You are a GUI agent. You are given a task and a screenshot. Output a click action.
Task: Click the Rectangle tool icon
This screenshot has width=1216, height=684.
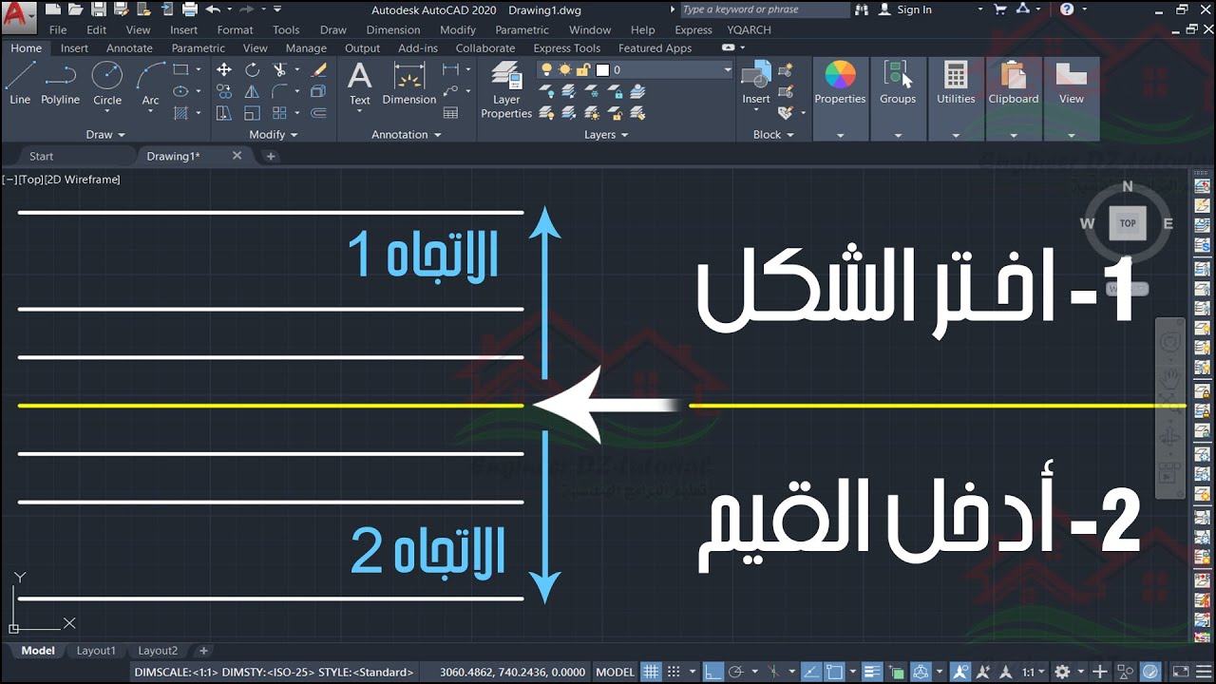(180, 69)
